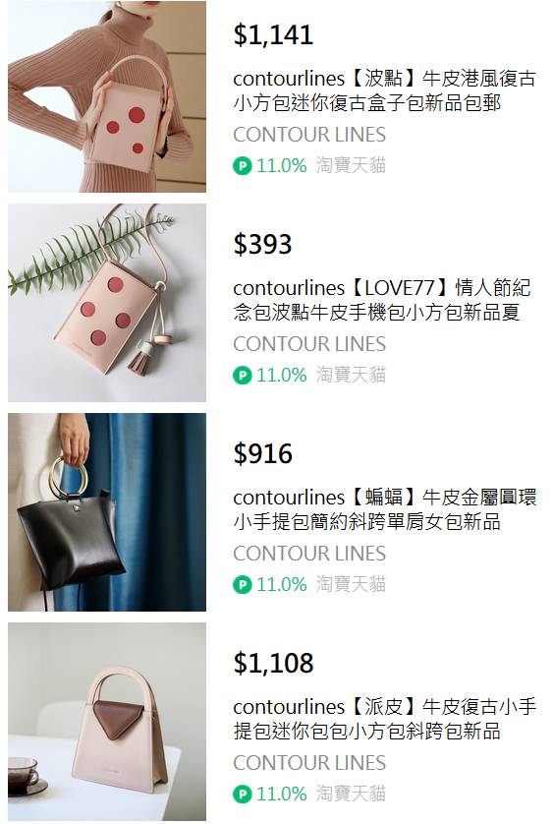The width and height of the screenshot is (553, 824).
Task: Open the pink triangle-flap handbag thumbnail
Action: click(107, 722)
